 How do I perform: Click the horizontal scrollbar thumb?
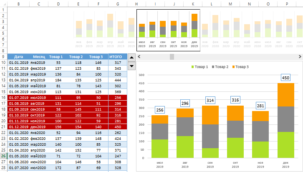(172, 56)
